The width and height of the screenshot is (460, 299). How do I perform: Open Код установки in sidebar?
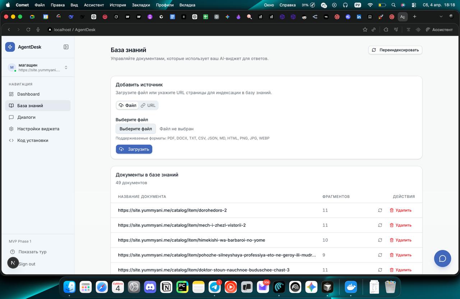[38, 140]
